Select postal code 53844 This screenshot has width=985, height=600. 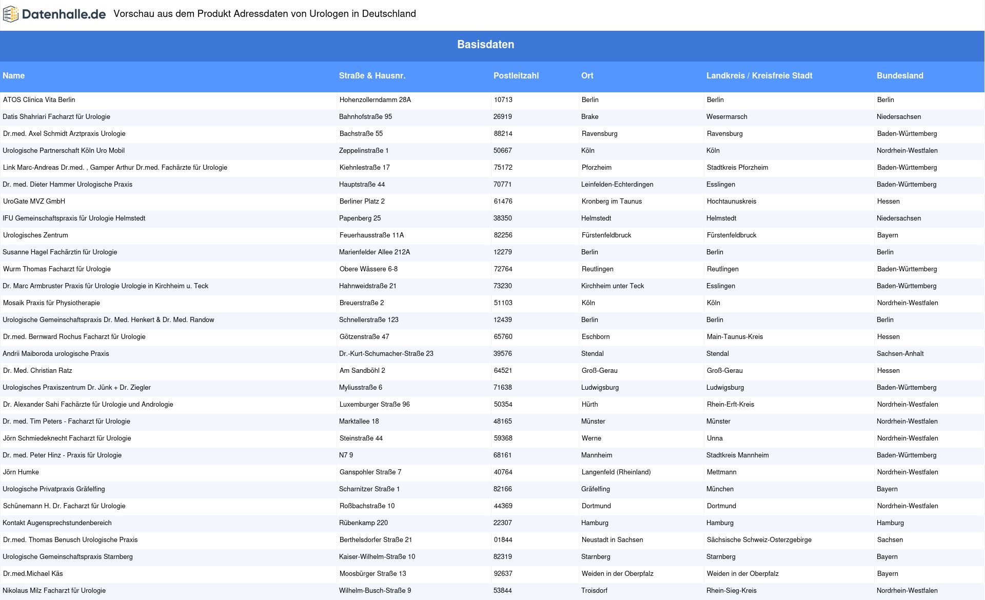(503, 590)
